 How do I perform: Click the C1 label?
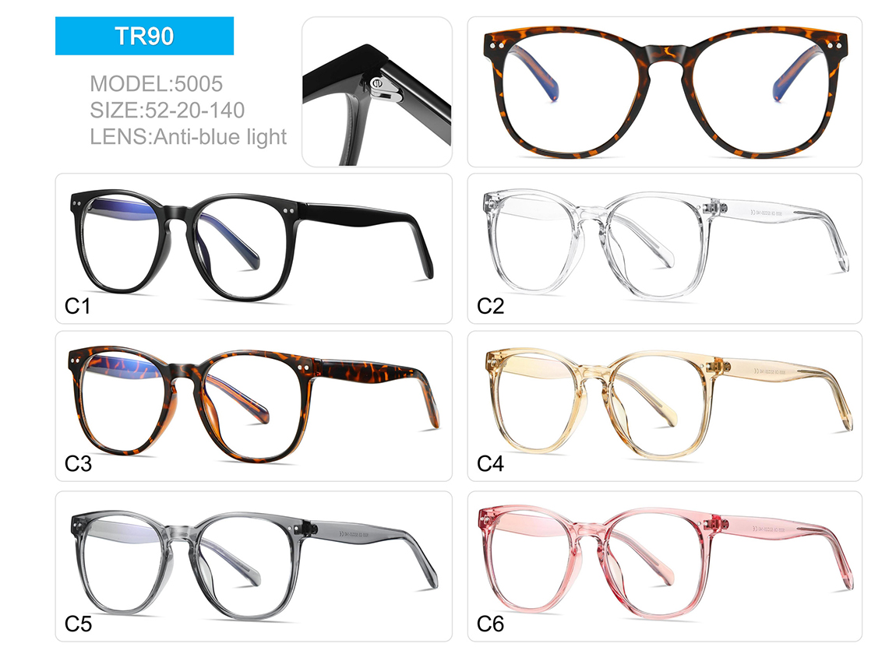click(x=78, y=307)
